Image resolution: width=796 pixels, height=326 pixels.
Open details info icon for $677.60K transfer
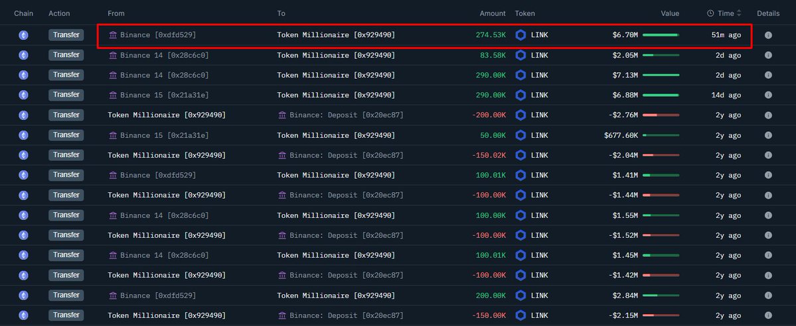tap(768, 135)
